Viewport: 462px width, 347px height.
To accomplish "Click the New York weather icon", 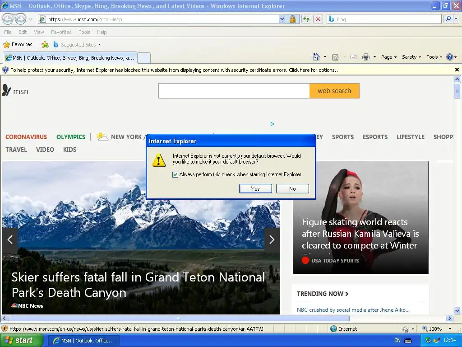I will (102, 136).
